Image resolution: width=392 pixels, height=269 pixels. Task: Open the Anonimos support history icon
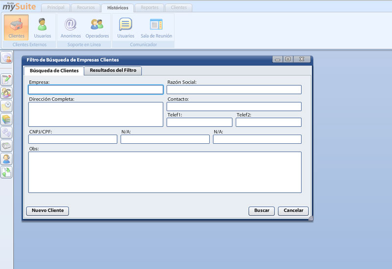(x=71, y=27)
